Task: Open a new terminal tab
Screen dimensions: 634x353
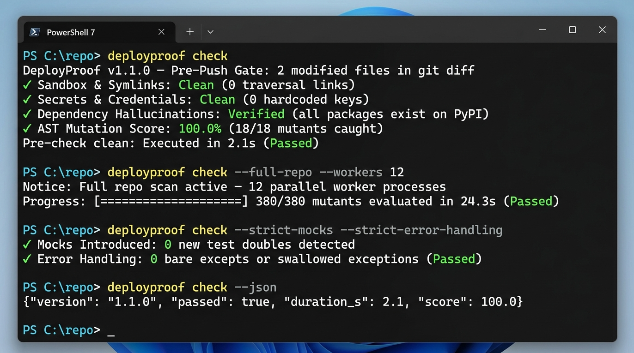Action: tap(190, 32)
